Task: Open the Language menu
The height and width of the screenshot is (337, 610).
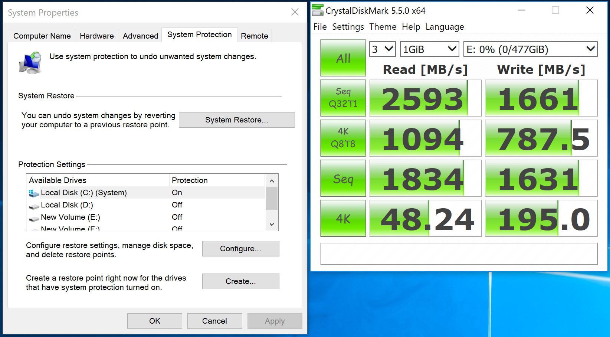Action: click(x=445, y=27)
